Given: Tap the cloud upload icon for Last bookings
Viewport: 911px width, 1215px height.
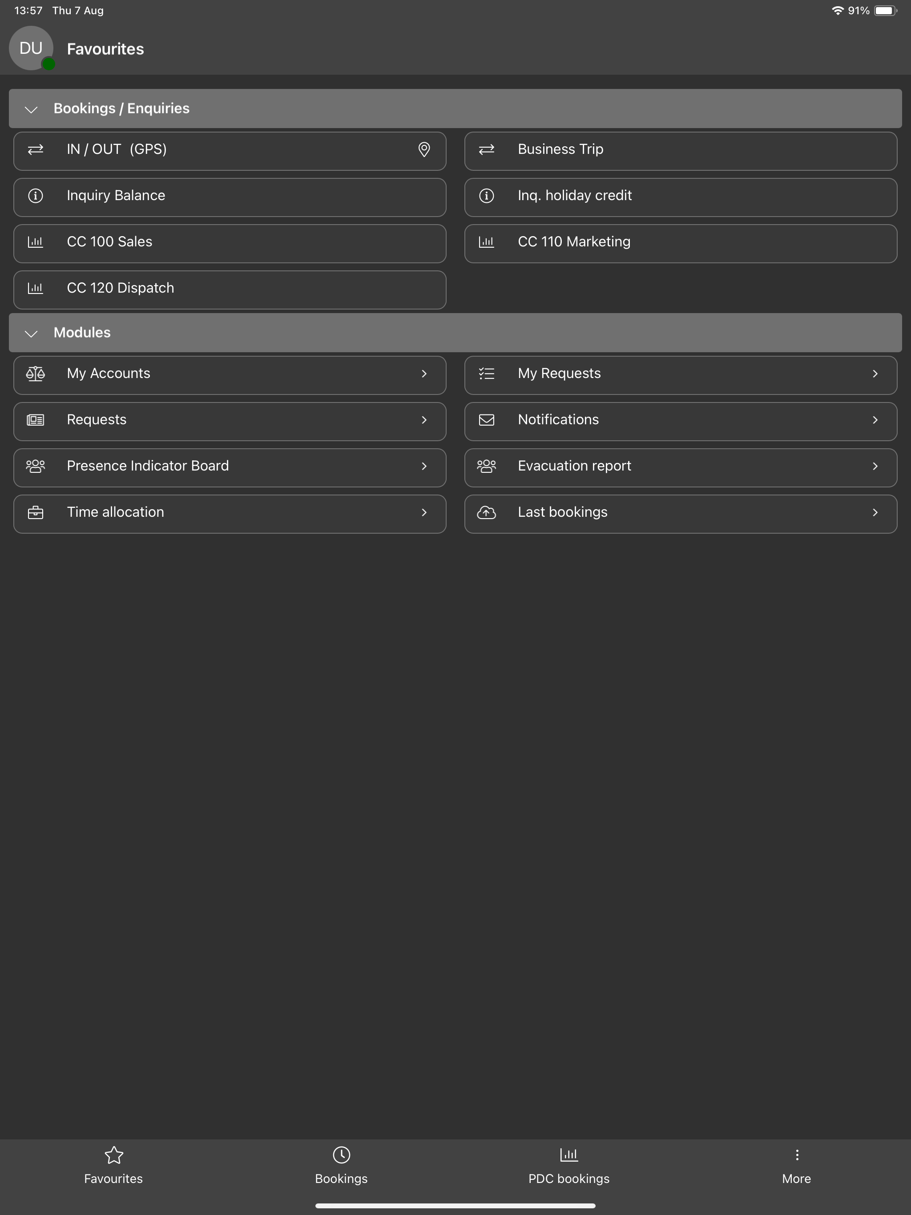Looking at the screenshot, I should 486,512.
